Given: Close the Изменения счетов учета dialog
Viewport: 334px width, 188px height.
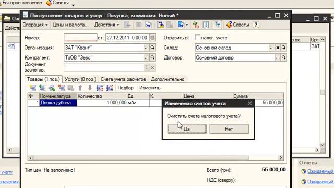Looking at the screenshot, I should [249, 103].
